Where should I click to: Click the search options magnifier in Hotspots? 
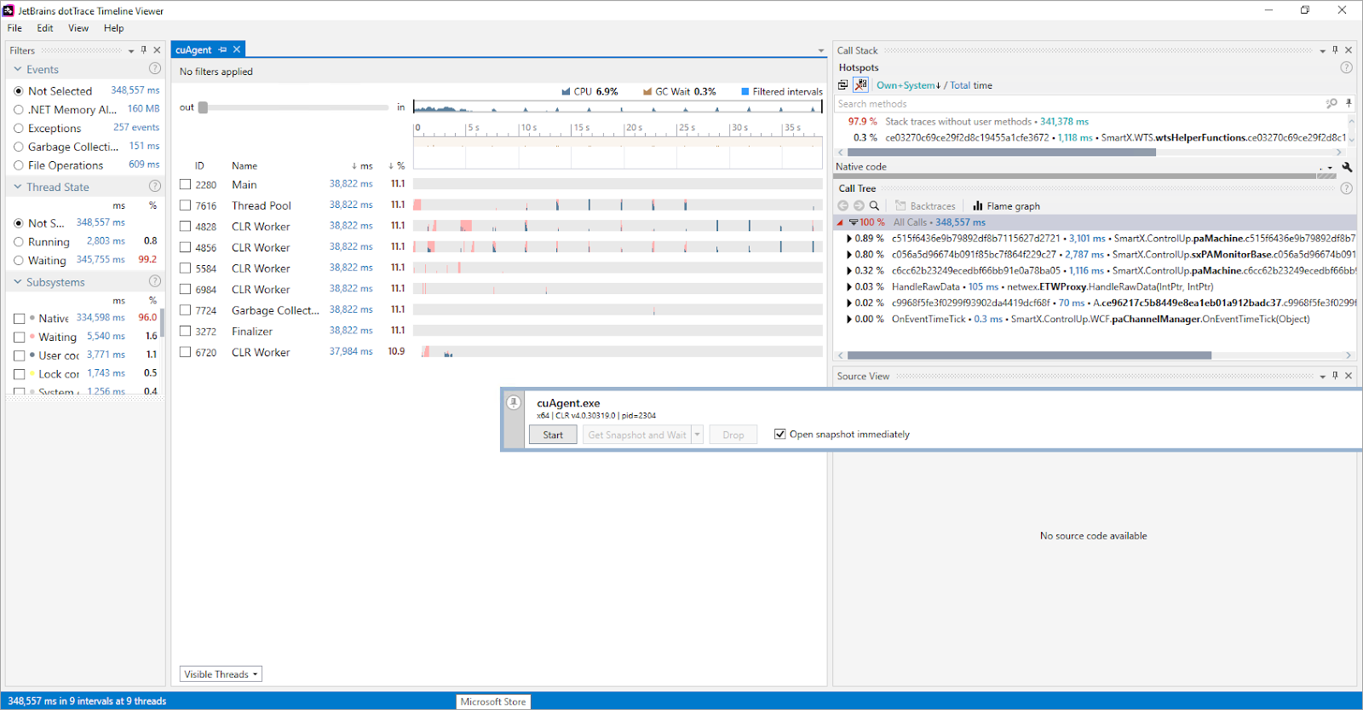[1331, 103]
